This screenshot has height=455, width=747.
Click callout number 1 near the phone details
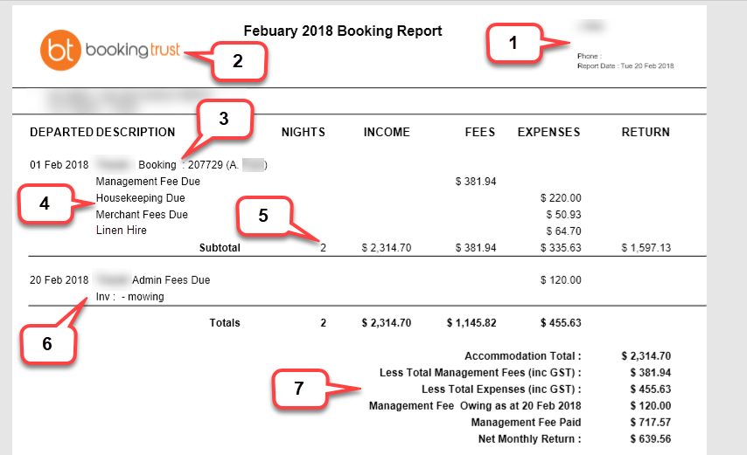pyautogui.click(x=514, y=43)
